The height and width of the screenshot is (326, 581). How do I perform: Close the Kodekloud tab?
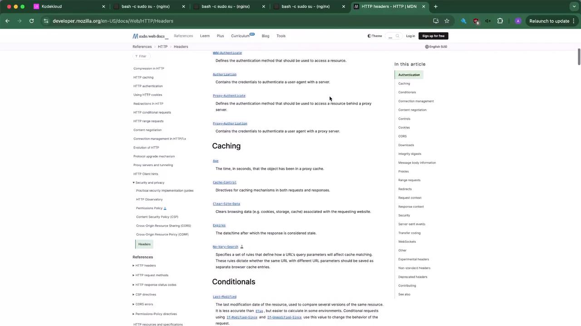click(103, 6)
